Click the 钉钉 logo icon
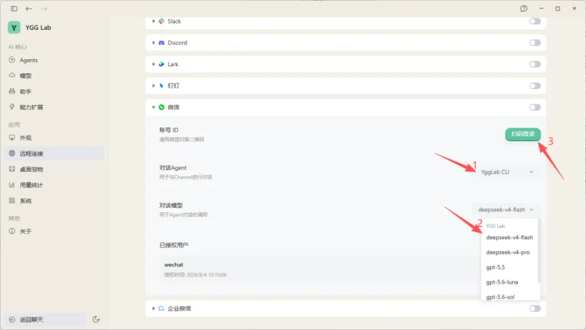The width and height of the screenshot is (586, 330). click(x=162, y=86)
